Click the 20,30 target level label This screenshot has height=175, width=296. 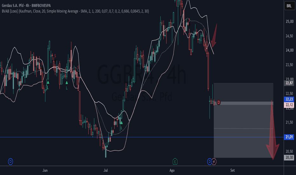289,157
